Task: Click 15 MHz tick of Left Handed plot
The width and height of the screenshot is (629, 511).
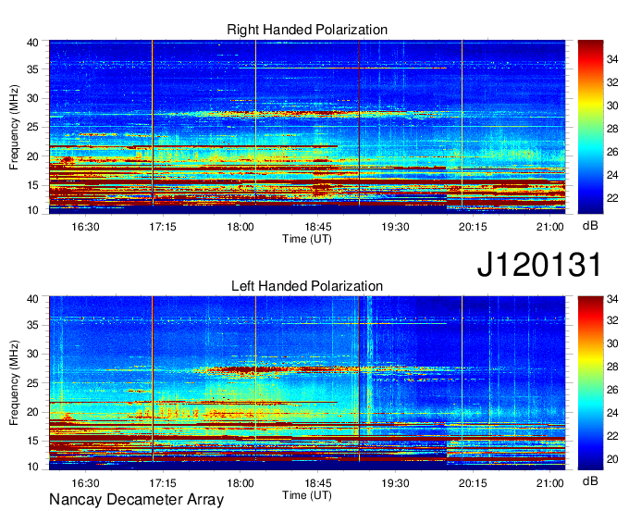Action: coord(32,441)
